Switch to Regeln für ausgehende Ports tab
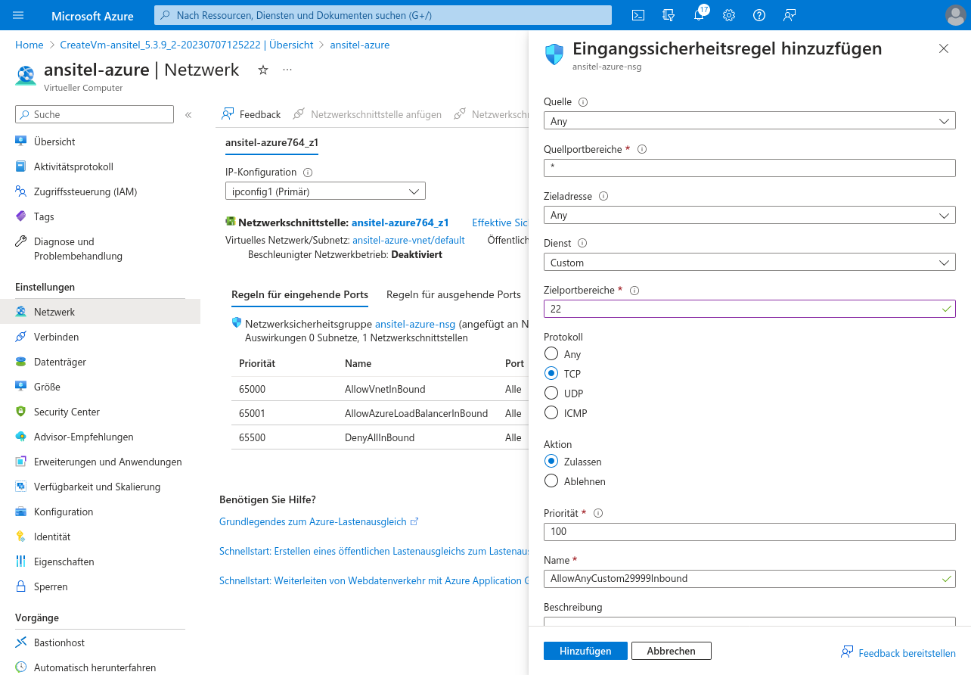This screenshot has width=971, height=675. (x=453, y=294)
